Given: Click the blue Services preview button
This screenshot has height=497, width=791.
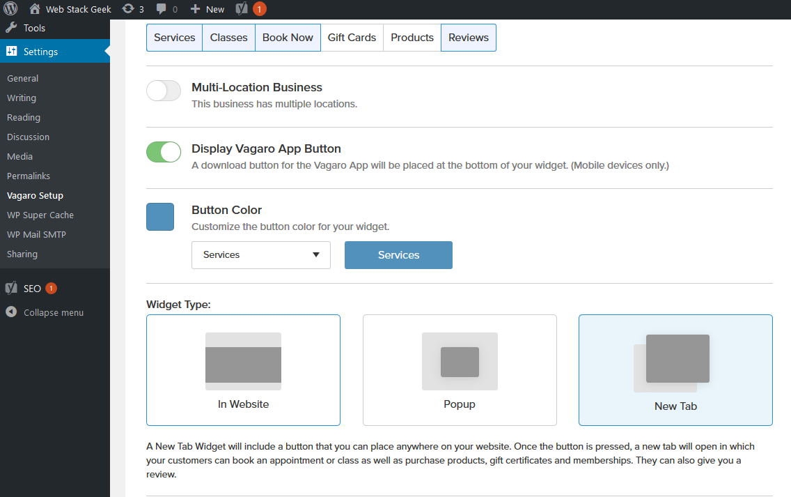Looking at the screenshot, I should click(398, 255).
